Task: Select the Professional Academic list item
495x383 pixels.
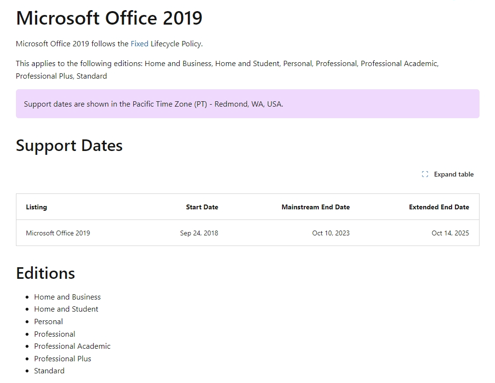Action: (72, 346)
